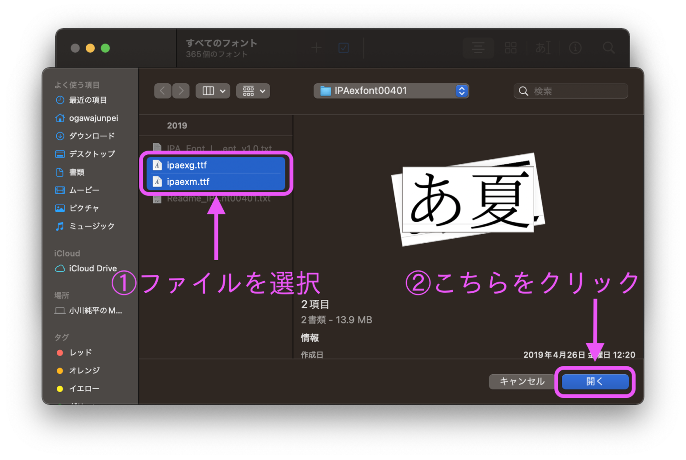Deselect the ipaexm.ttf file
The image size is (686, 460).
point(188,182)
